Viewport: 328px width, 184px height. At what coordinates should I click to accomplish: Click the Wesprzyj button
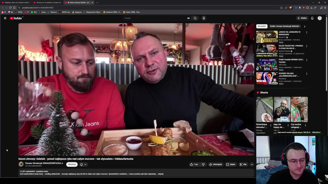[x=72, y=164]
